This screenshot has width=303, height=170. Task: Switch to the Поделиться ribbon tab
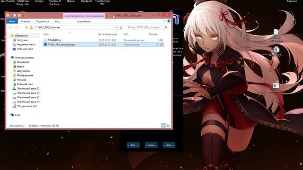pos(43,21)
